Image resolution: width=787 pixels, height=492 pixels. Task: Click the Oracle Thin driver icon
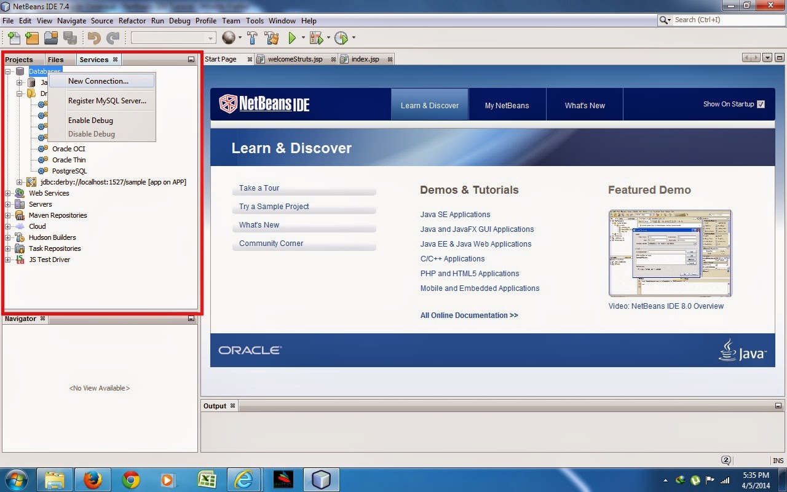(43, 160)
